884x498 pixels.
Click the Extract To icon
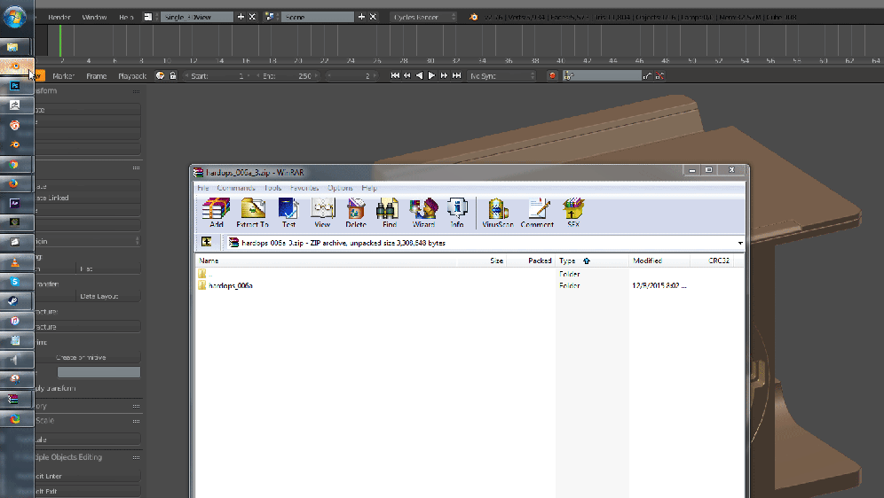click(253, 213)
